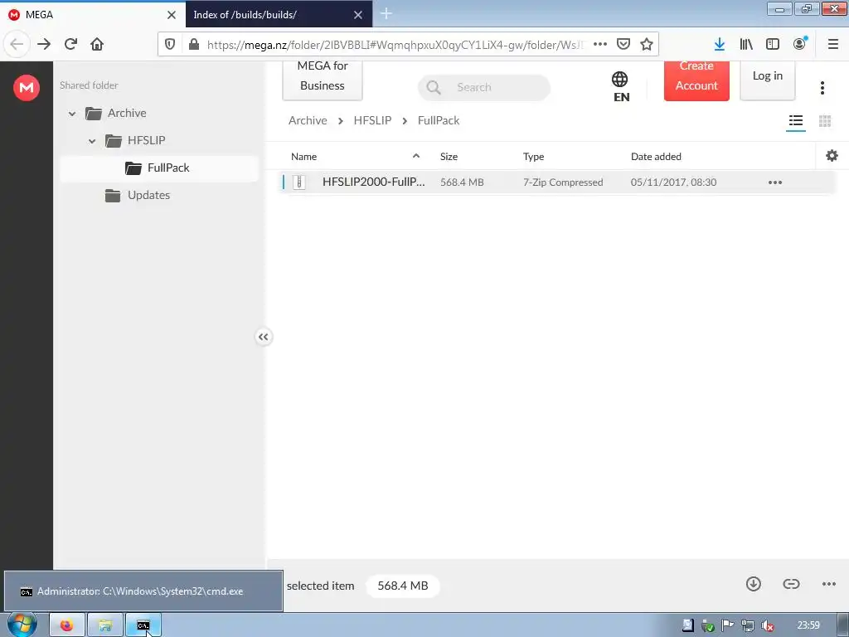Viewport: 849px width, 637px height.
Task: Open cmd.exe taskbar button
Action: 143,625
